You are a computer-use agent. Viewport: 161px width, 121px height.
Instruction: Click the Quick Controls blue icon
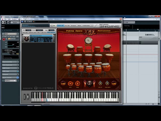[18, 78]
